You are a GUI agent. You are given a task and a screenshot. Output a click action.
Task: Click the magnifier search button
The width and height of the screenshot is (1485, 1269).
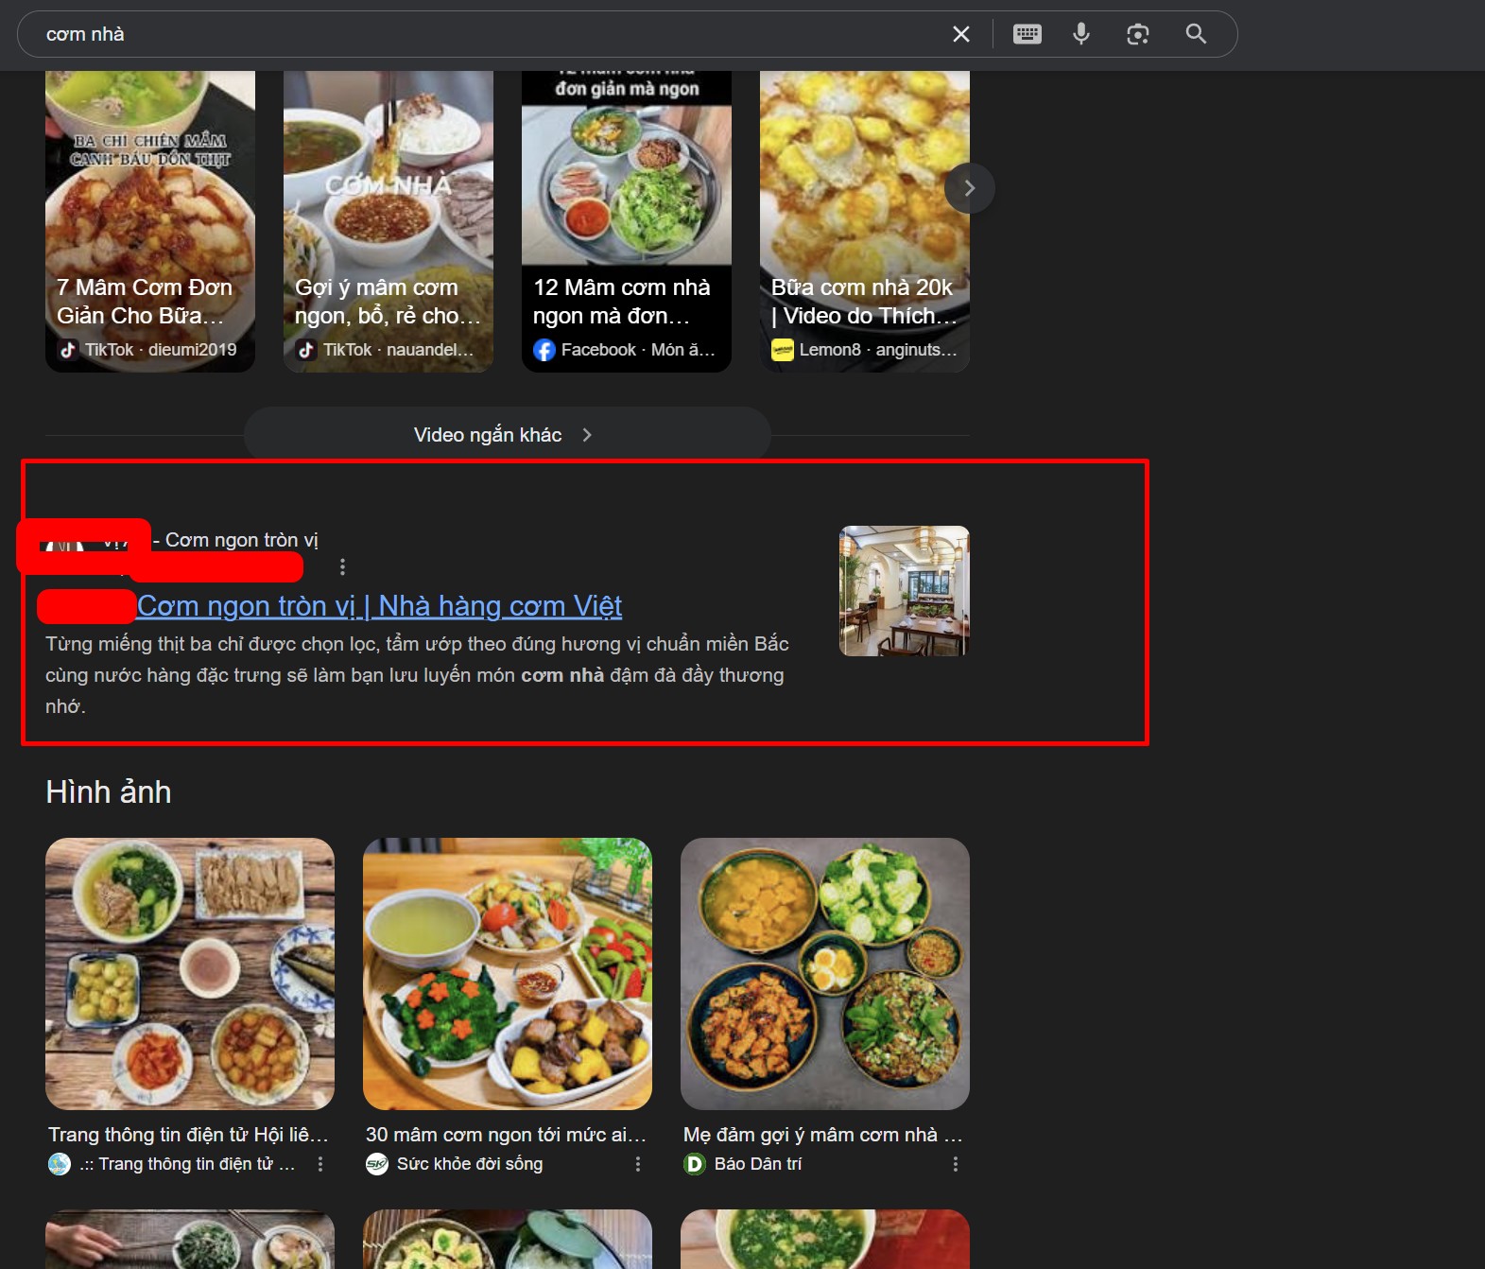[1196, 34]
